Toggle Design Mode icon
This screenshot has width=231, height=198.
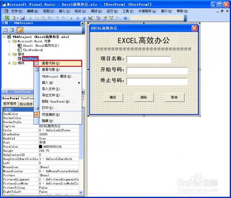pyautogui.click(x=91, y=18)
